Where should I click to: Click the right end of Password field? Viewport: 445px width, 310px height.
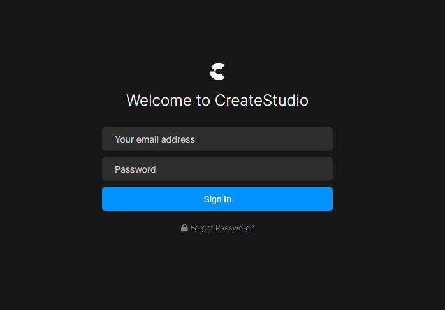[x=323, y=169]
